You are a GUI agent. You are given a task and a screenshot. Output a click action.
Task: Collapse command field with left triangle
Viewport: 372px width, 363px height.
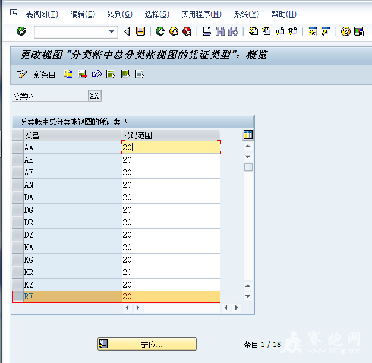click(127, 31)
